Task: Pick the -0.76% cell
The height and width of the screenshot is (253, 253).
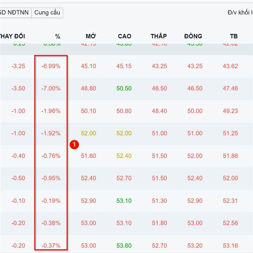Action: 51,156
